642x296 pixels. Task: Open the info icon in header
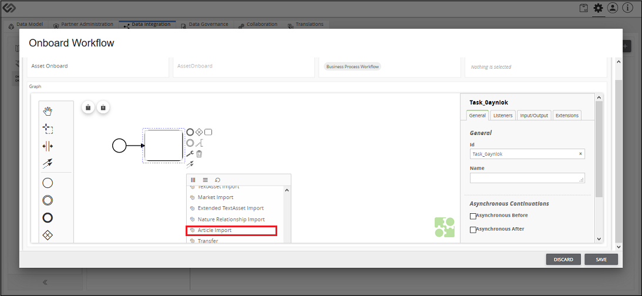(x=628, y=8)
